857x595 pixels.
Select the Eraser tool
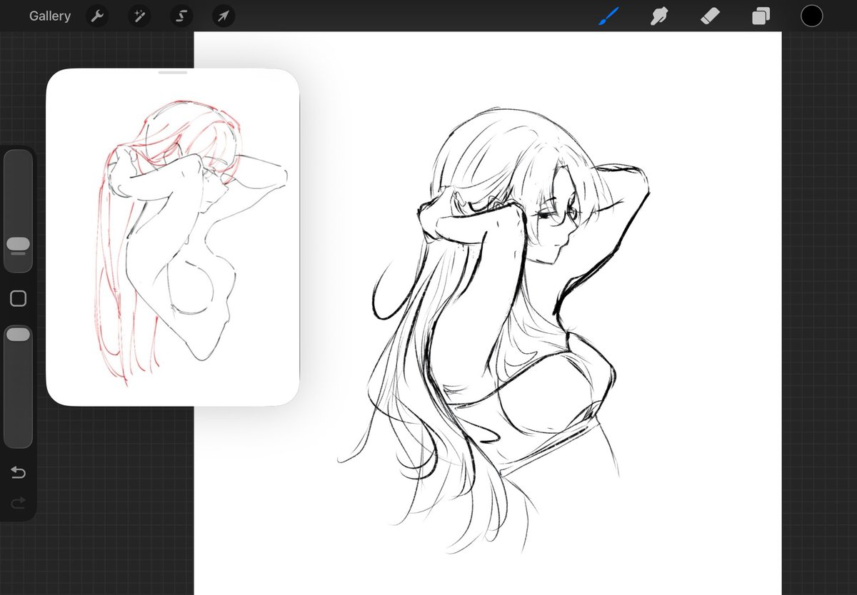coord(710,16)
